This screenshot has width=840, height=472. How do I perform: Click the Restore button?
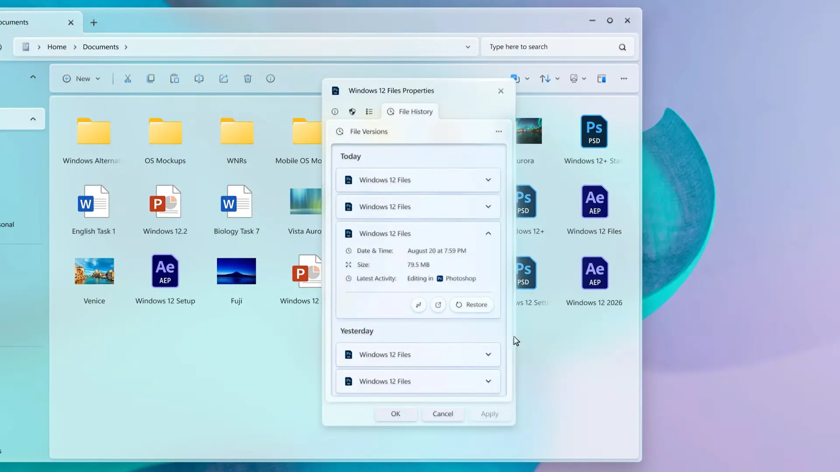click(471, 305)
